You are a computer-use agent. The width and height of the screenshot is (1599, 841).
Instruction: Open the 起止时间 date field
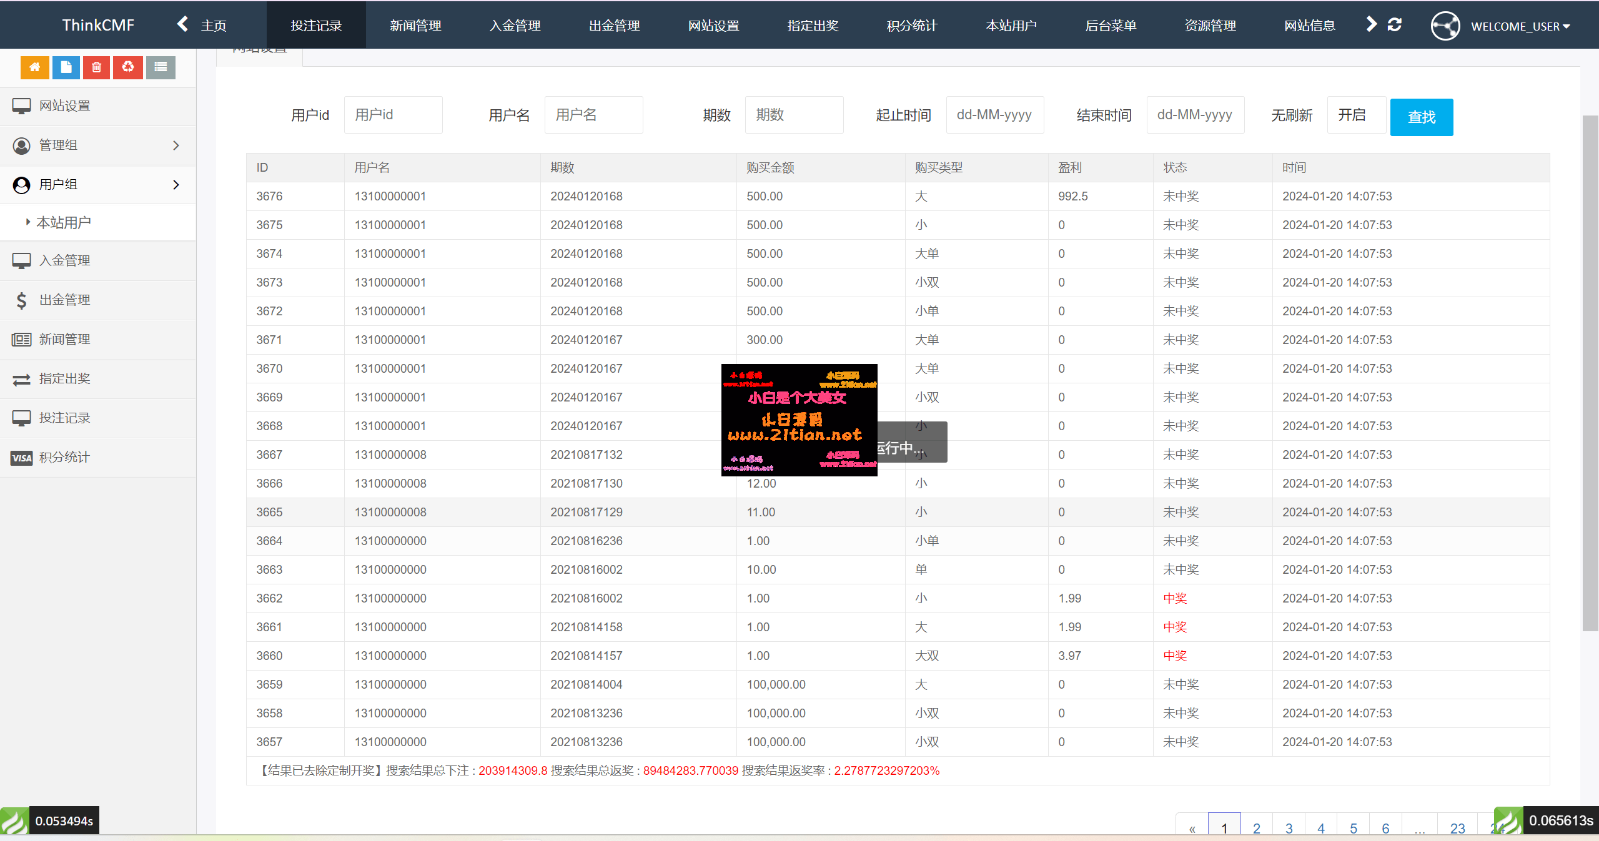pos(994,116)
